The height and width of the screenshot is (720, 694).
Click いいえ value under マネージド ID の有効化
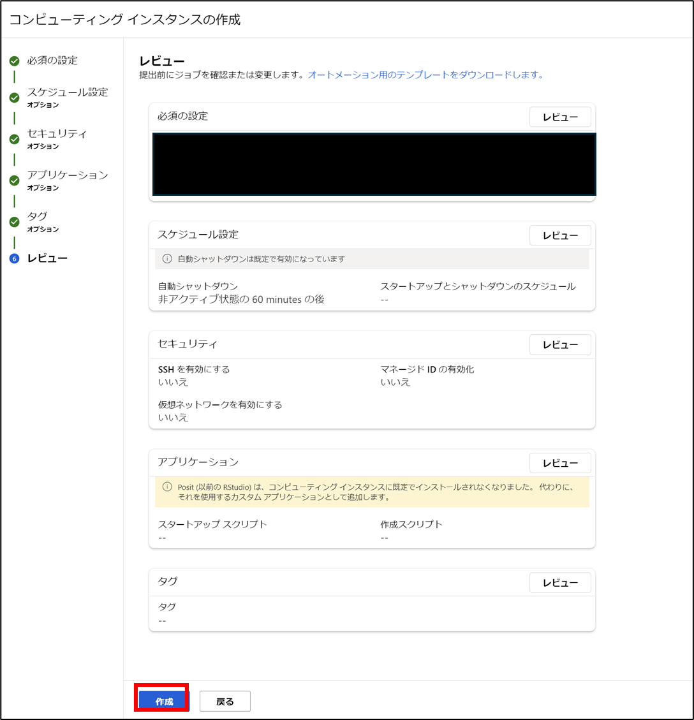395,382
